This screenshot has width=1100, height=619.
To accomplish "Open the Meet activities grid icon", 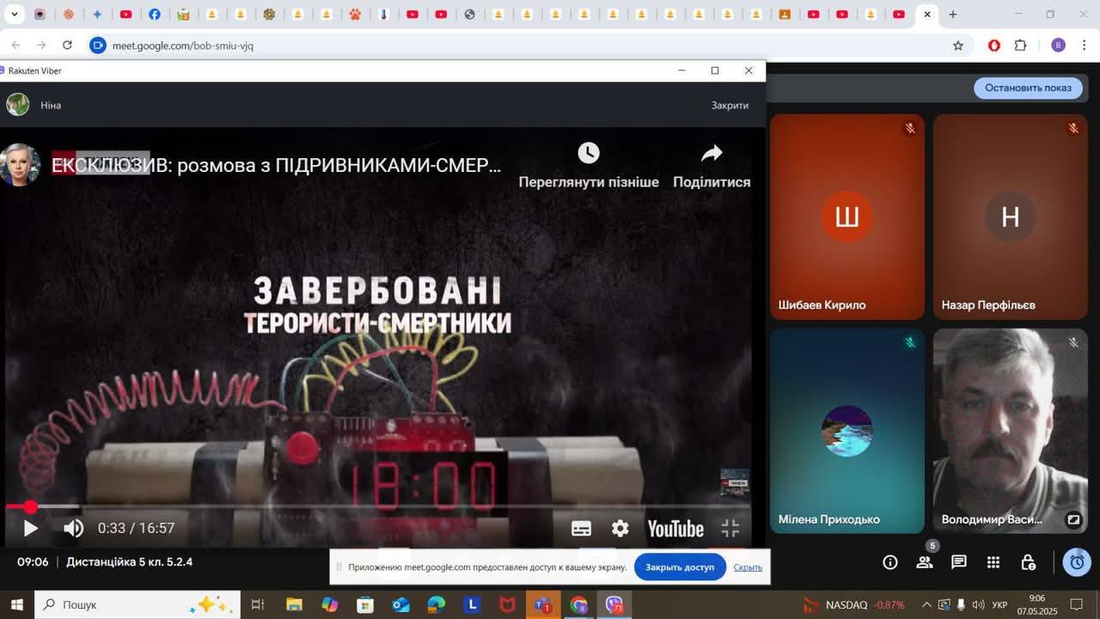I will click(993, 562).
